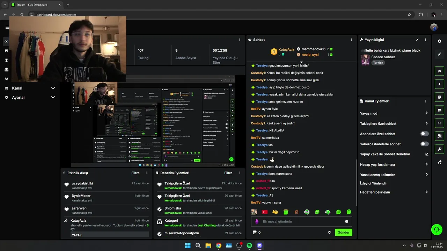
Task: Click Filtre in Denetim Eylemleri panel
Action: pyautogui.click(x=228, y=173)
